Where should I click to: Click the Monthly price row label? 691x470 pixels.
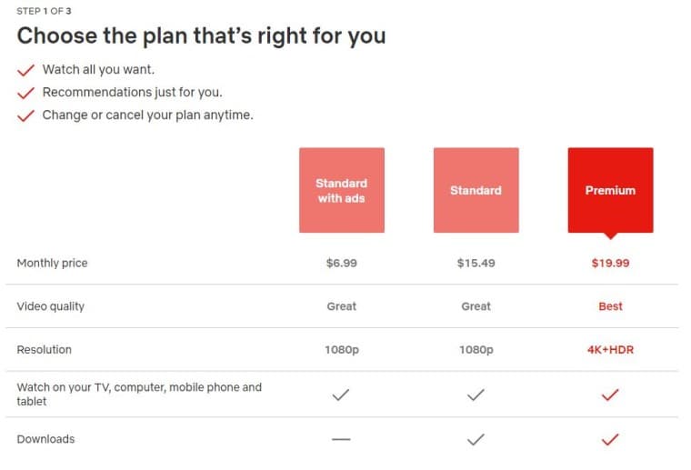point(52,264)
